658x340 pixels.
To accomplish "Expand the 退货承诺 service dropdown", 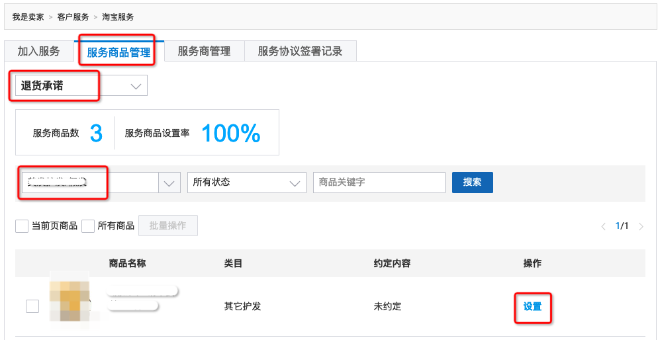I will [x=81, y=85].
